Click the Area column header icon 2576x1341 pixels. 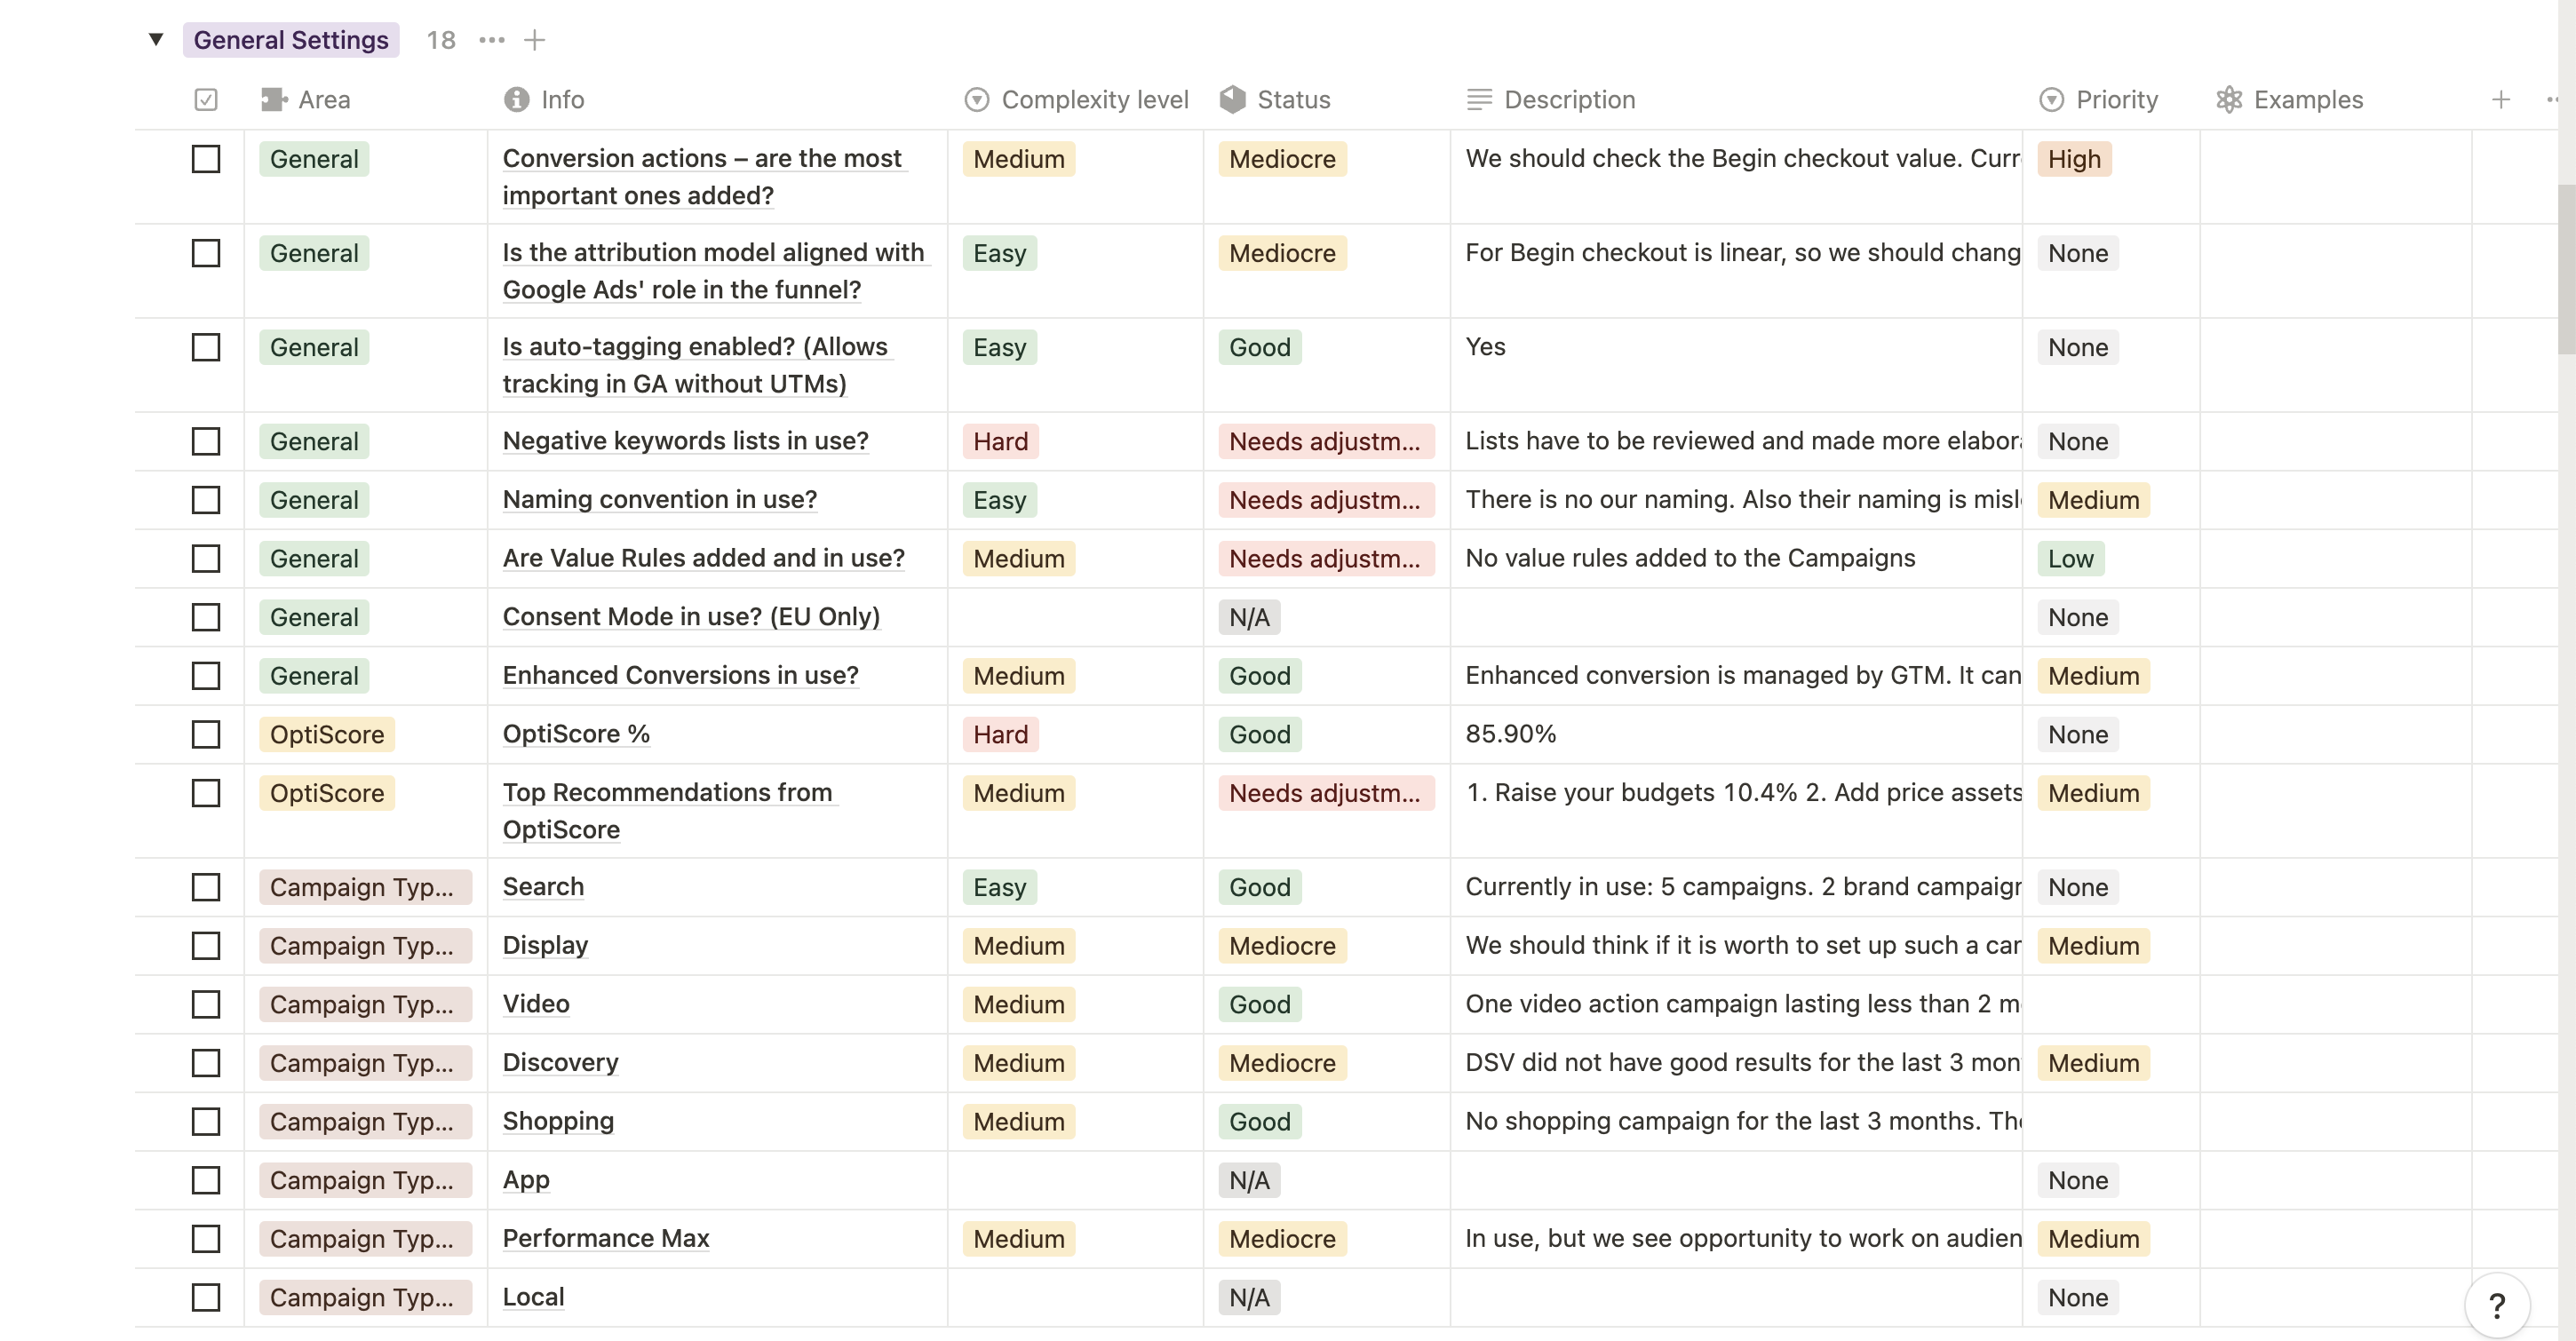(x=273, y=100)
